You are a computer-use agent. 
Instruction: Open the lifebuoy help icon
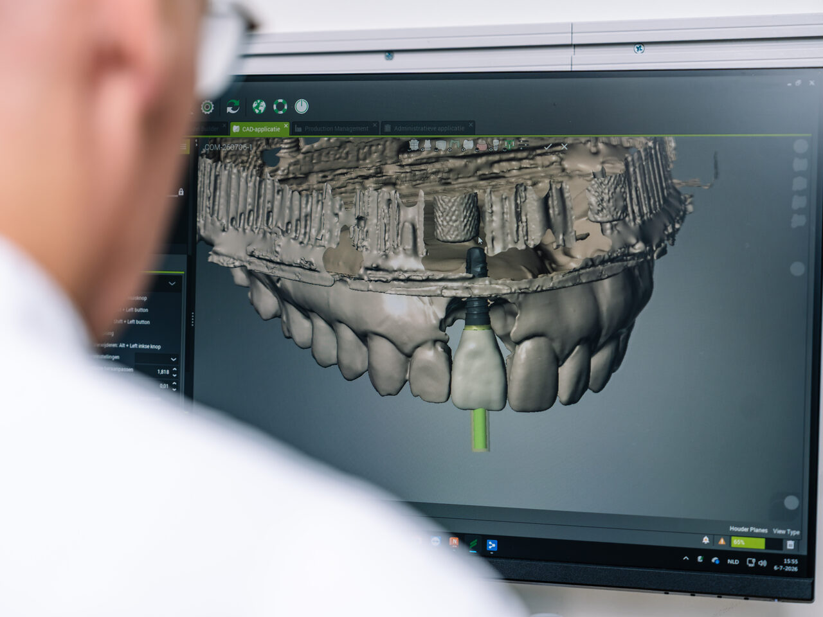pos(280,106)
